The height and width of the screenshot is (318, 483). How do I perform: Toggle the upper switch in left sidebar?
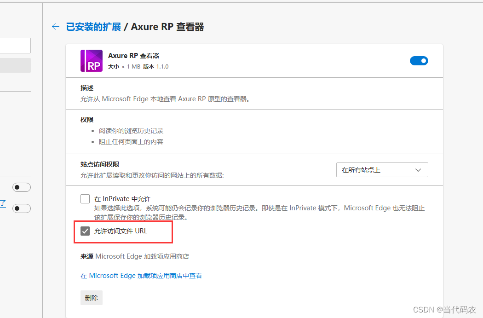(22, 187)
